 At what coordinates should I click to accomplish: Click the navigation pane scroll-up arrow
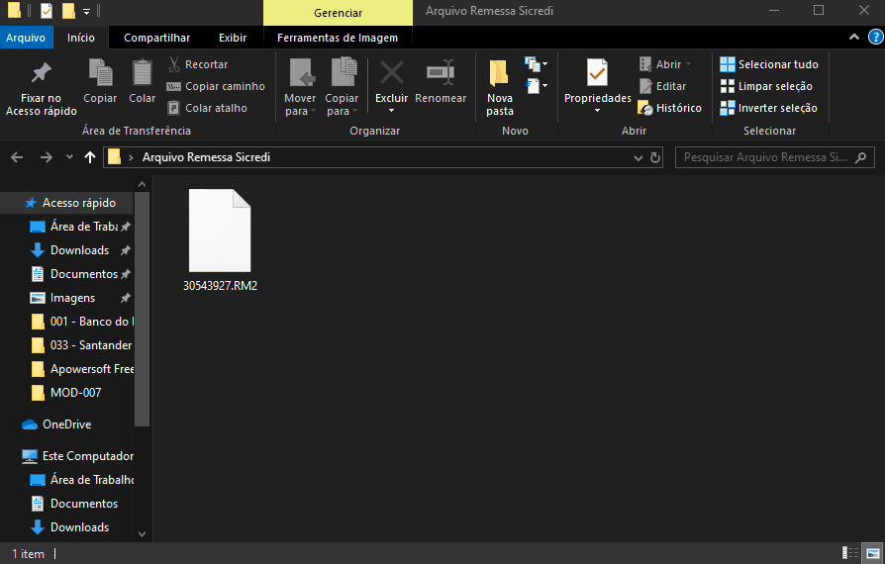(143, 184)
